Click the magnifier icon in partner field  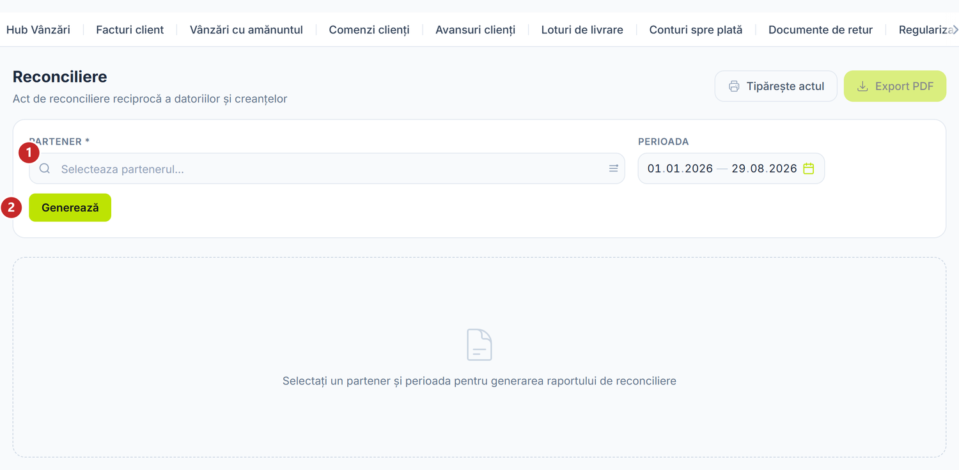pyautogui.click(x=45, y=169)
